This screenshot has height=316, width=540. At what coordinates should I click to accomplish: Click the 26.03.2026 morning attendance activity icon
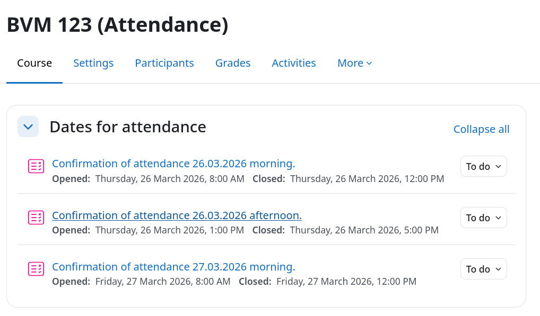click(x=36, y=166)
